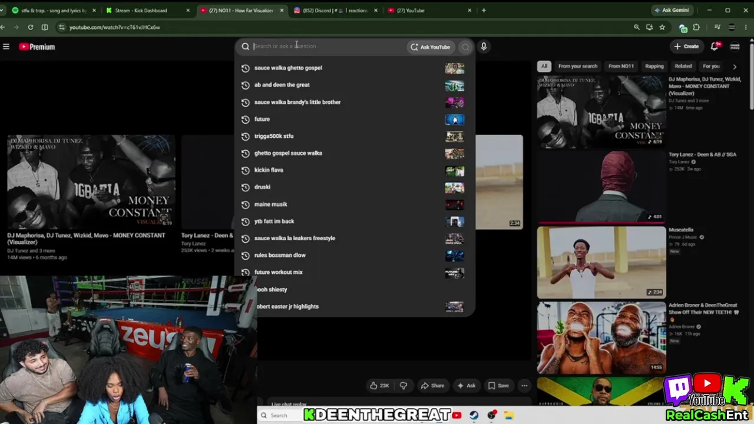Select suggestion 'sauce walka la leakers freestyle'
Image resolution: width=754 pixels, height=424 pixels.
tap(354, 238)
